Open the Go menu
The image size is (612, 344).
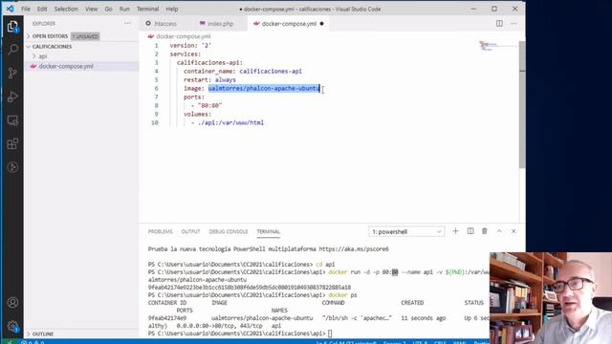[x=108, y=9]
